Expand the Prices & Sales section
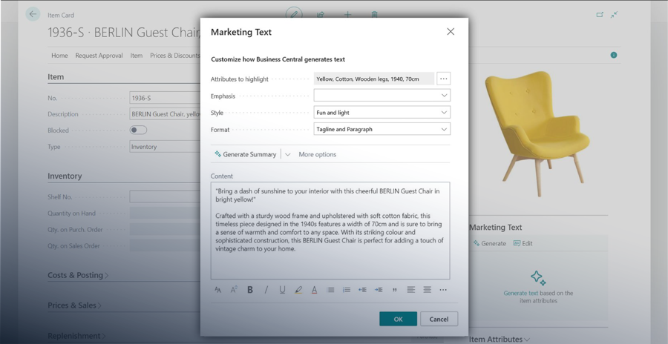The height and width of the screenshot is (344, 668). pyautogui.click(x=74, y=305)
